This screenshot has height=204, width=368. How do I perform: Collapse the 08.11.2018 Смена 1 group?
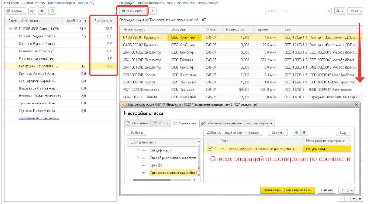click(10, 29)
